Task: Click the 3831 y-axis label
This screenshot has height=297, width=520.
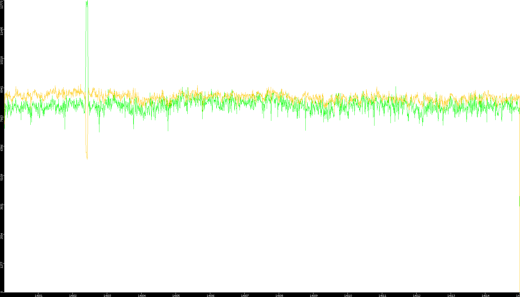Action: [x=2, y=206]
